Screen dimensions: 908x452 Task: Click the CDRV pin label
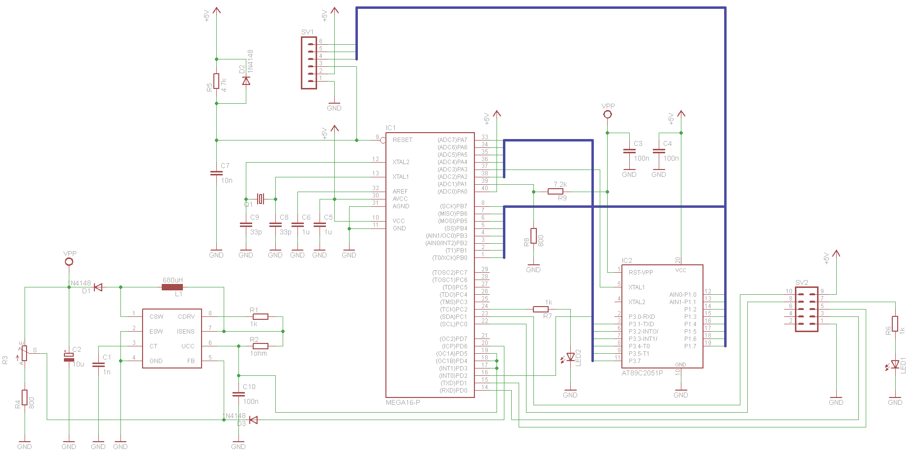[x=186, y=317]
